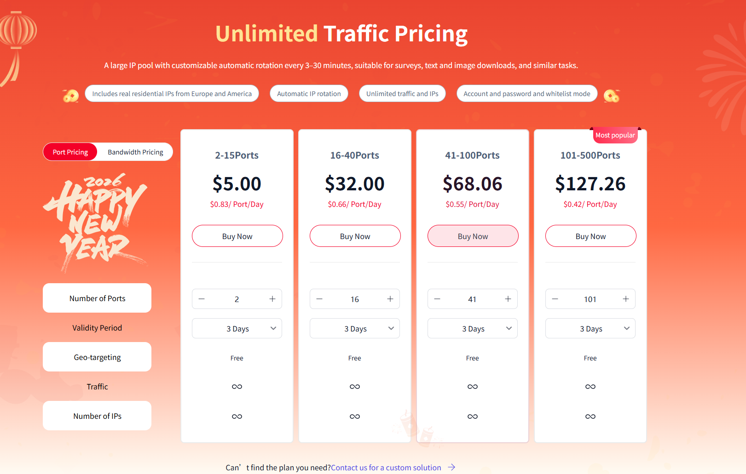Image resolution: width=746 pixels, height=474 pixels.
Task: Increment ports in 41-100Ports plan
Action: [508, 299]
